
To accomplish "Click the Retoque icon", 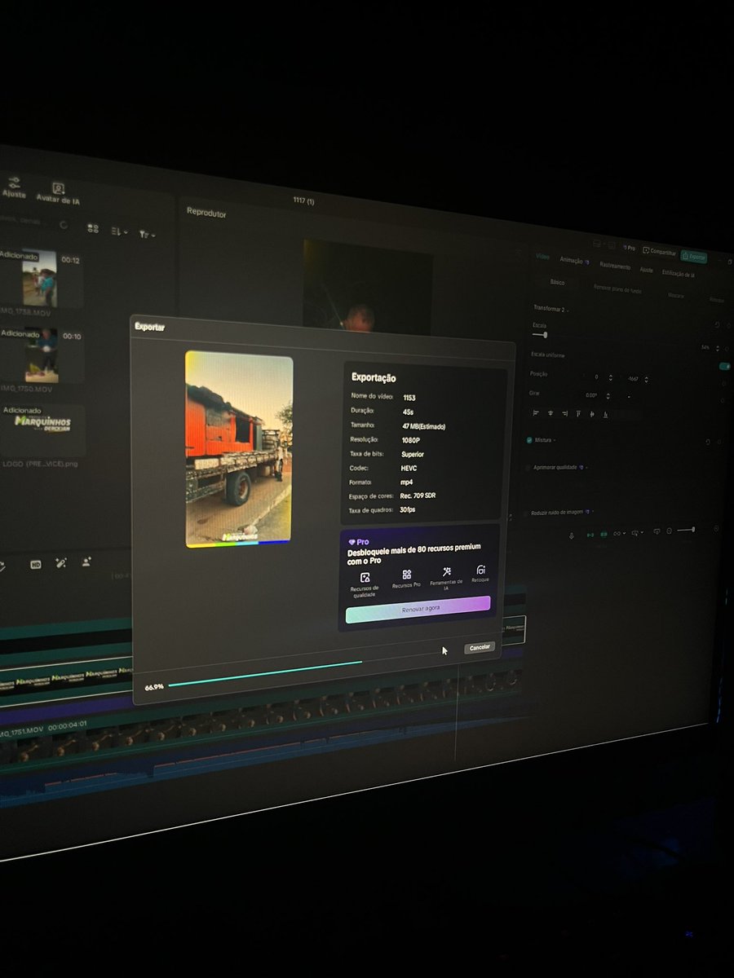I will pos(481,570).
